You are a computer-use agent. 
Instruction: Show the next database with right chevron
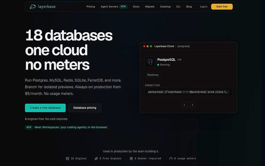(x=192, y=105)
